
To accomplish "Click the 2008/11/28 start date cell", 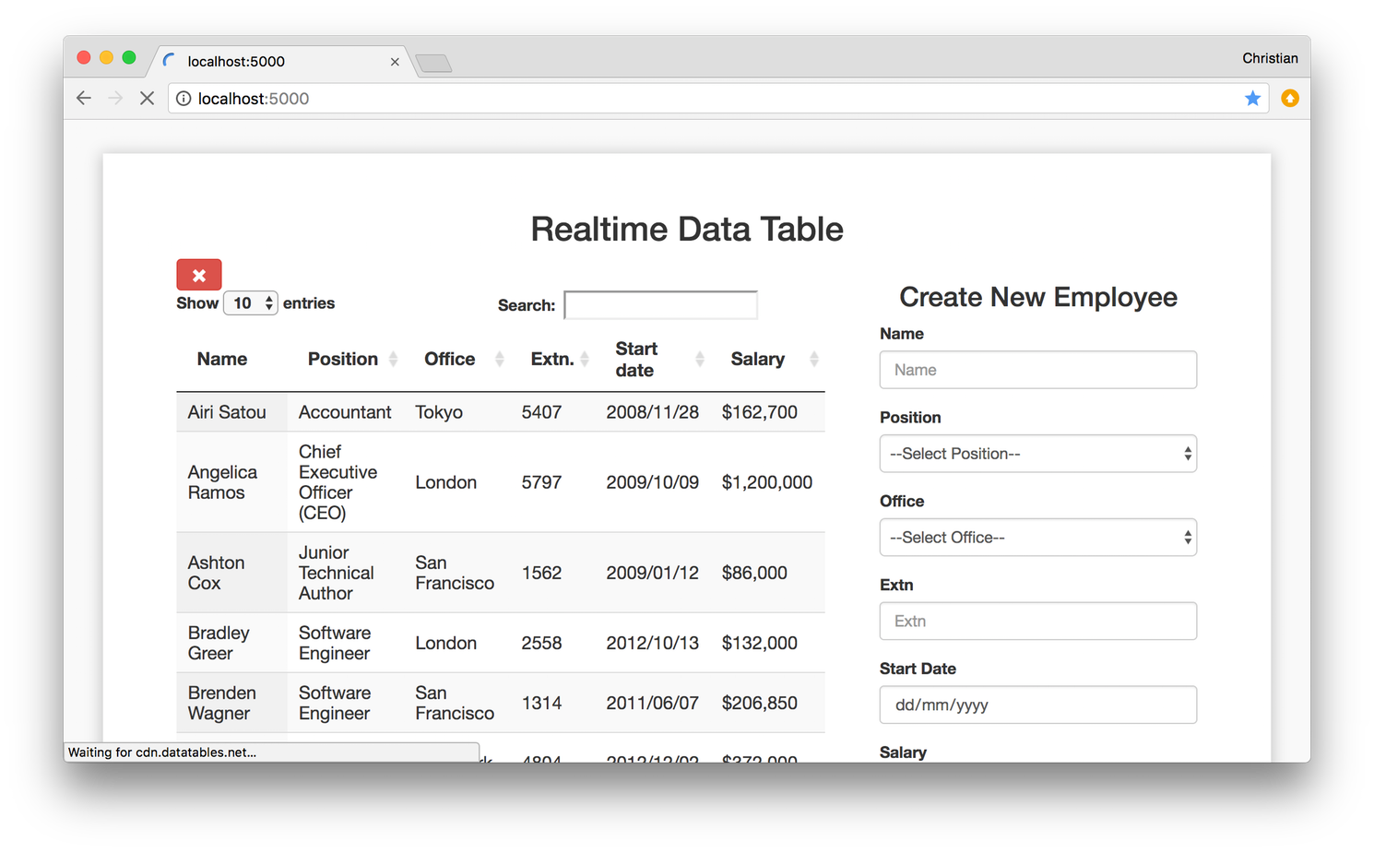I will [653, 412].
